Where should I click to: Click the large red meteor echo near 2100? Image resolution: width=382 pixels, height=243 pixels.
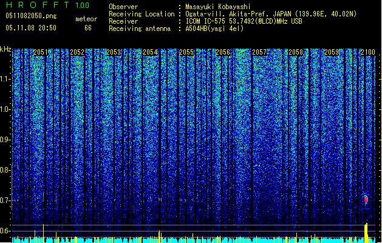366,199
